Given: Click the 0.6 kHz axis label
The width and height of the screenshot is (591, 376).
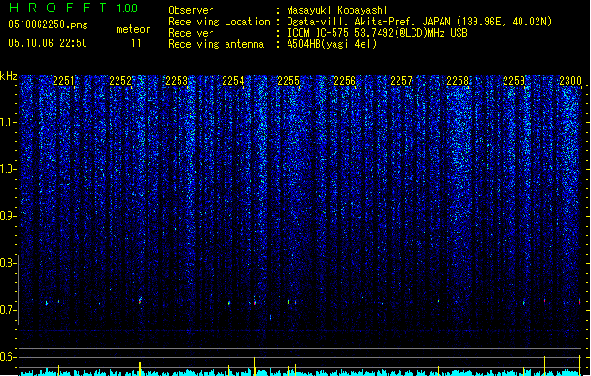Looking at the screenshot, I should click(x=8, y=357).
